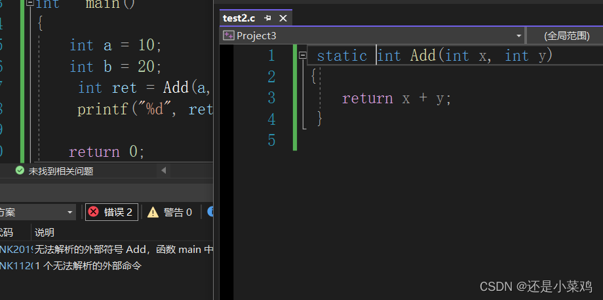603x300 pixels.
Task: Click the yellow warning triangle icon
Action: pyautogui.click(x=153, y=212)
